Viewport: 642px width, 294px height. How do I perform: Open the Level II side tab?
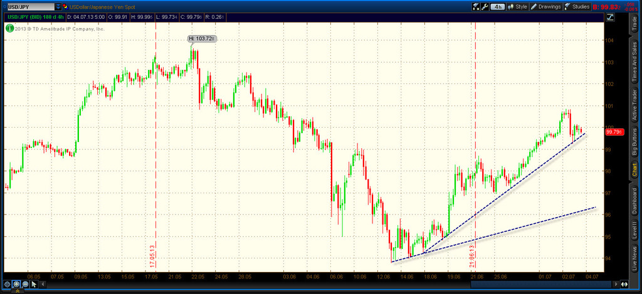click(634, 230)
